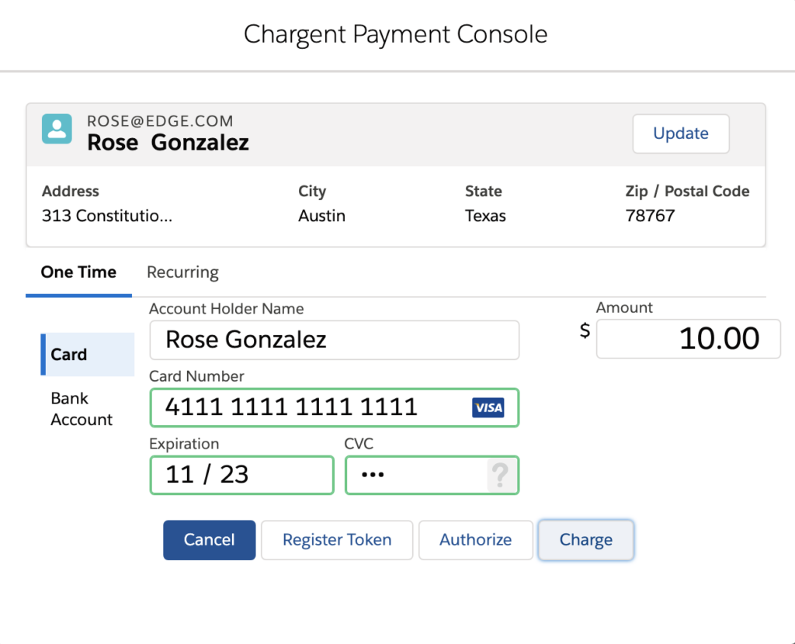Click the Authorize button

point(476,540)
